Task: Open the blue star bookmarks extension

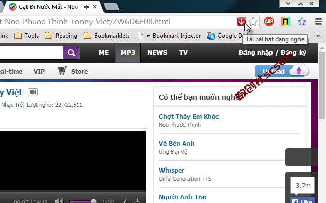Action: pos(302,21)
